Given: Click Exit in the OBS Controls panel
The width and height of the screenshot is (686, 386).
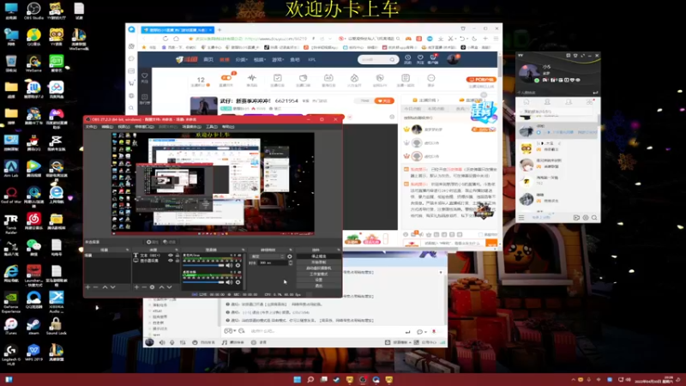Looking at the screenshot, I should pos(318,286).
